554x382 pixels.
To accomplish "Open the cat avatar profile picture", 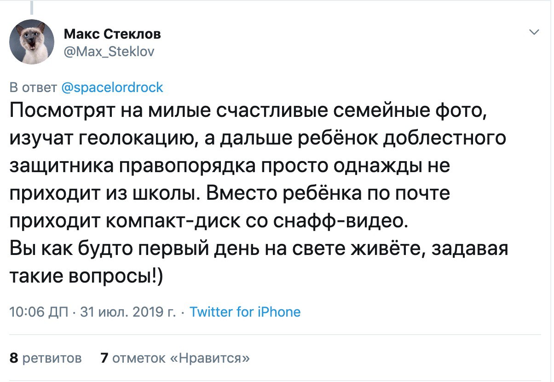I will [x=32, y=42].
